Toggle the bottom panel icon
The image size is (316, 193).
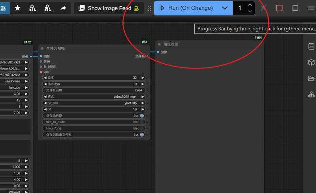pos(295,8)
